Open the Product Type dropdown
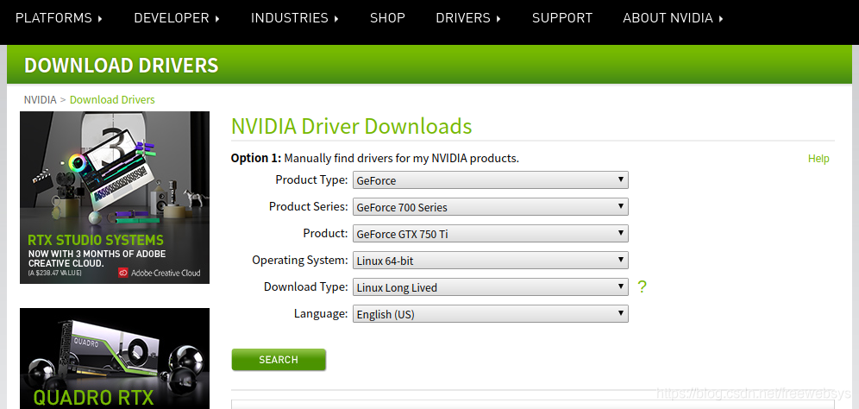 pyautogui.click(x=491, y=179)
